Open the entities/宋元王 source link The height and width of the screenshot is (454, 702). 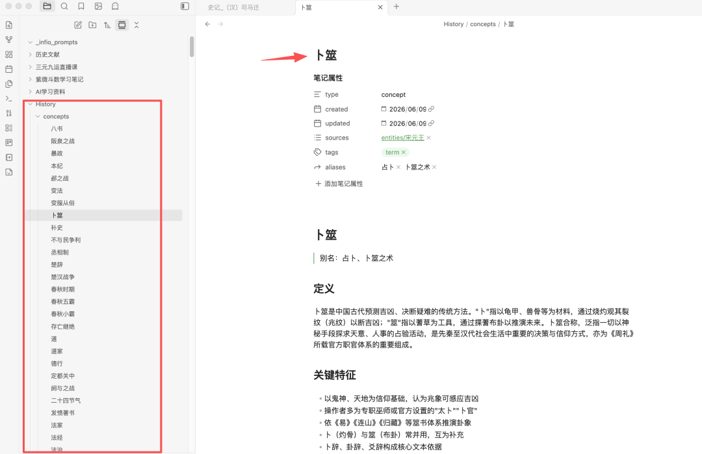[402, 138]
